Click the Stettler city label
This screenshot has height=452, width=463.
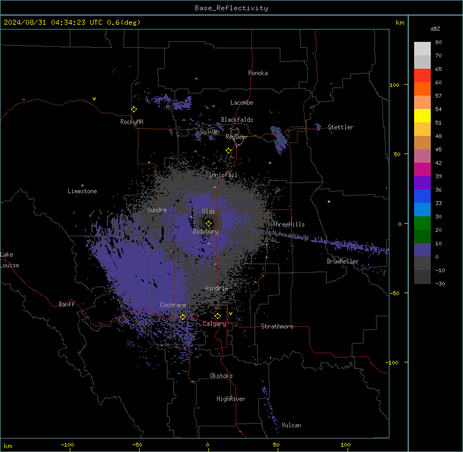(x=341, y=127)
